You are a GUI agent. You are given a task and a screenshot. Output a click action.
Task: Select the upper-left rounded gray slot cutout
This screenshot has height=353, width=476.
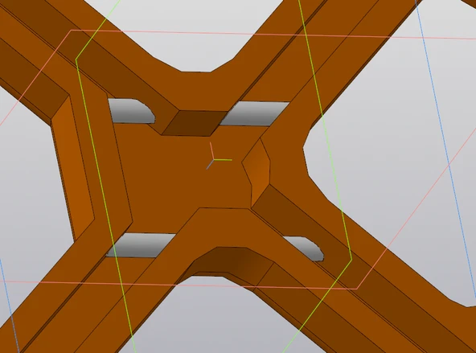(x=131, y=111)
